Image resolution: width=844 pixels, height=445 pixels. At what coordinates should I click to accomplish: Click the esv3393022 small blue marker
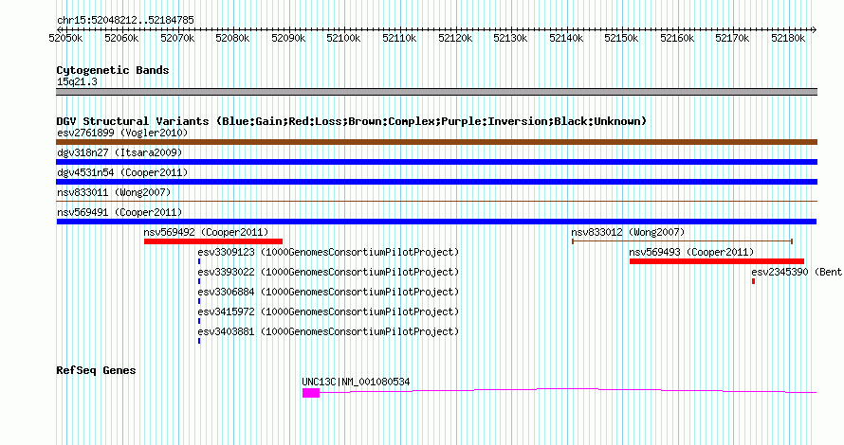199,281
